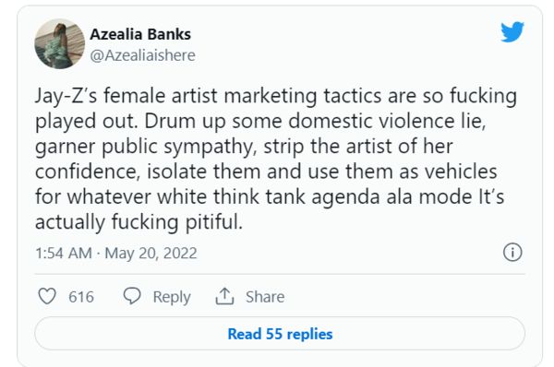
Task: Open Azealia Banks profile picture
Action: pyautogui.click(x=60, y=43)
